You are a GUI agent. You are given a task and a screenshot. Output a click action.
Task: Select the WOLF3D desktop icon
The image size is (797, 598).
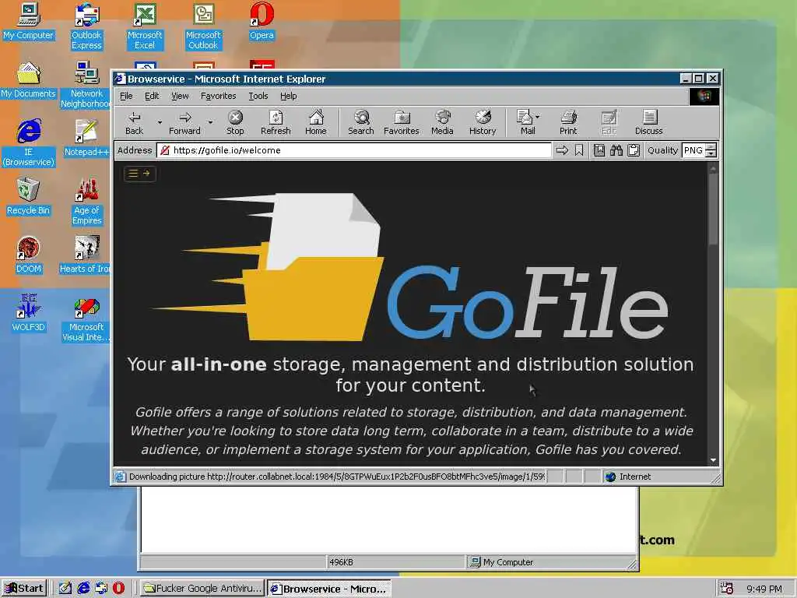point(29,313)
